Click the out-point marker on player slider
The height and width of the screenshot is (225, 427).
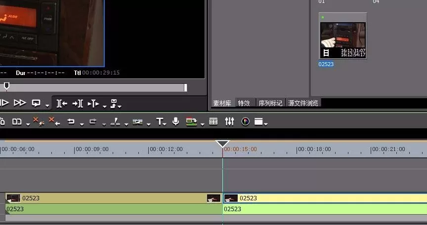click(x=185, y=87)
